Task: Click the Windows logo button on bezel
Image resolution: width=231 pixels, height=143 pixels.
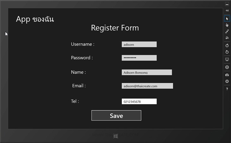Action: pyautogui.click(x=115, y=136)
